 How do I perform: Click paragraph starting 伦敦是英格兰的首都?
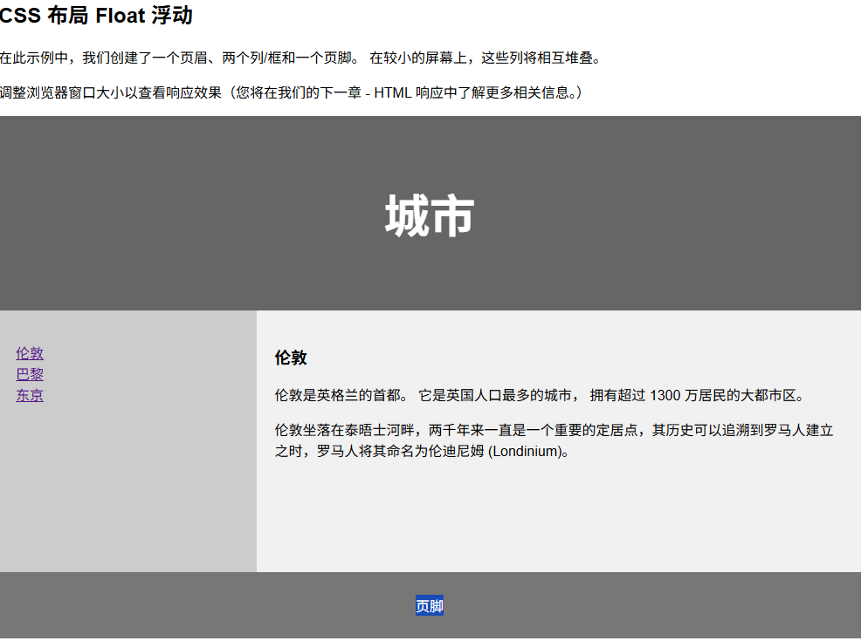click(541, 395)
